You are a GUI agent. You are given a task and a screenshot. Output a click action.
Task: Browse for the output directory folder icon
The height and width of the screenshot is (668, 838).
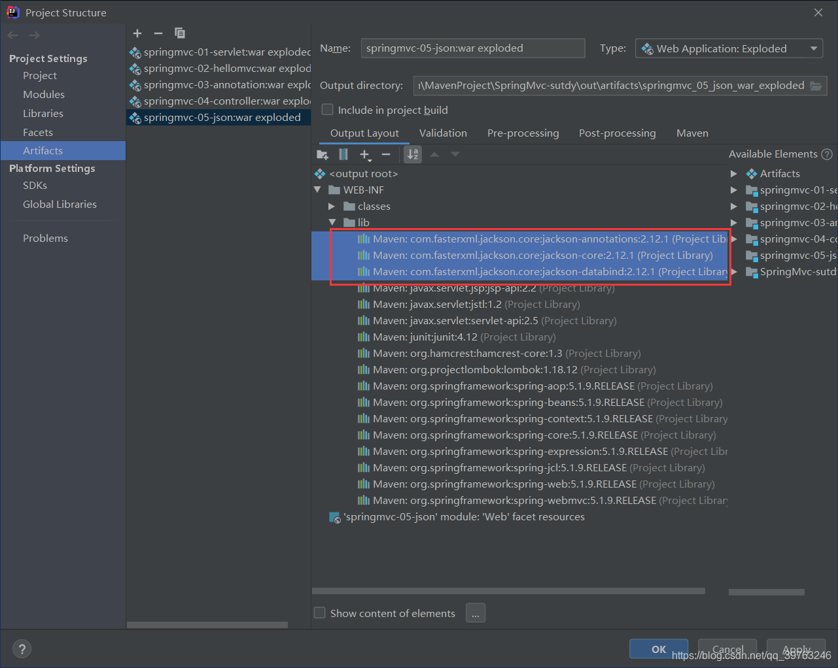816,86
